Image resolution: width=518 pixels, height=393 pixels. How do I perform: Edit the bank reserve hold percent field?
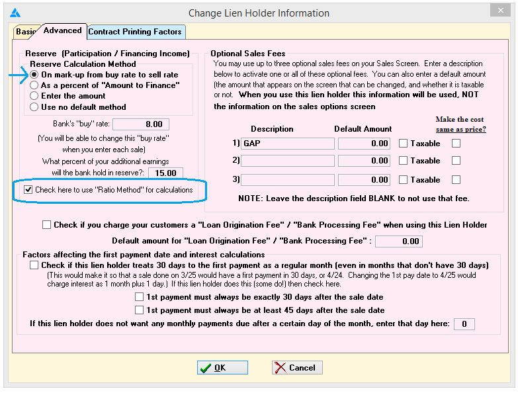(x=165, y=173)
